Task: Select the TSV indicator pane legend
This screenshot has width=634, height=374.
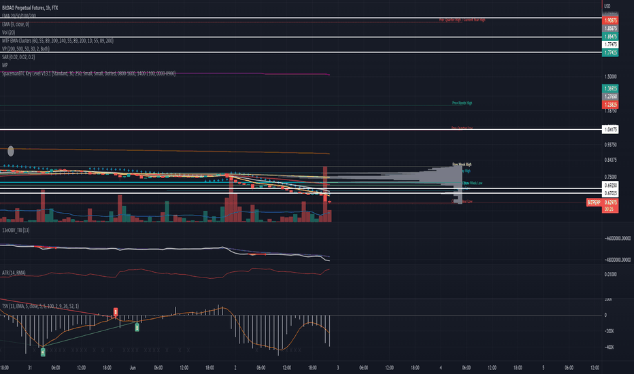Action: [40, 306]
